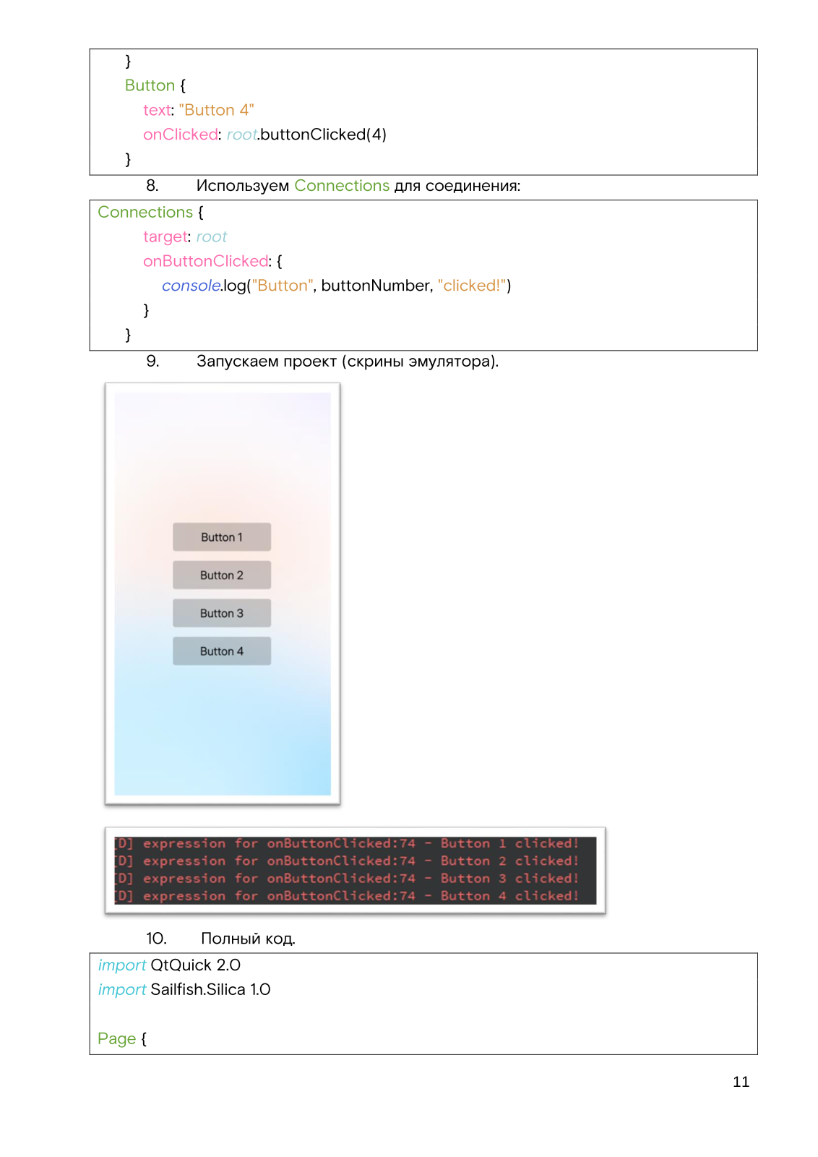Click the log line 'Button 3 clicked!'

pos(347,878)
